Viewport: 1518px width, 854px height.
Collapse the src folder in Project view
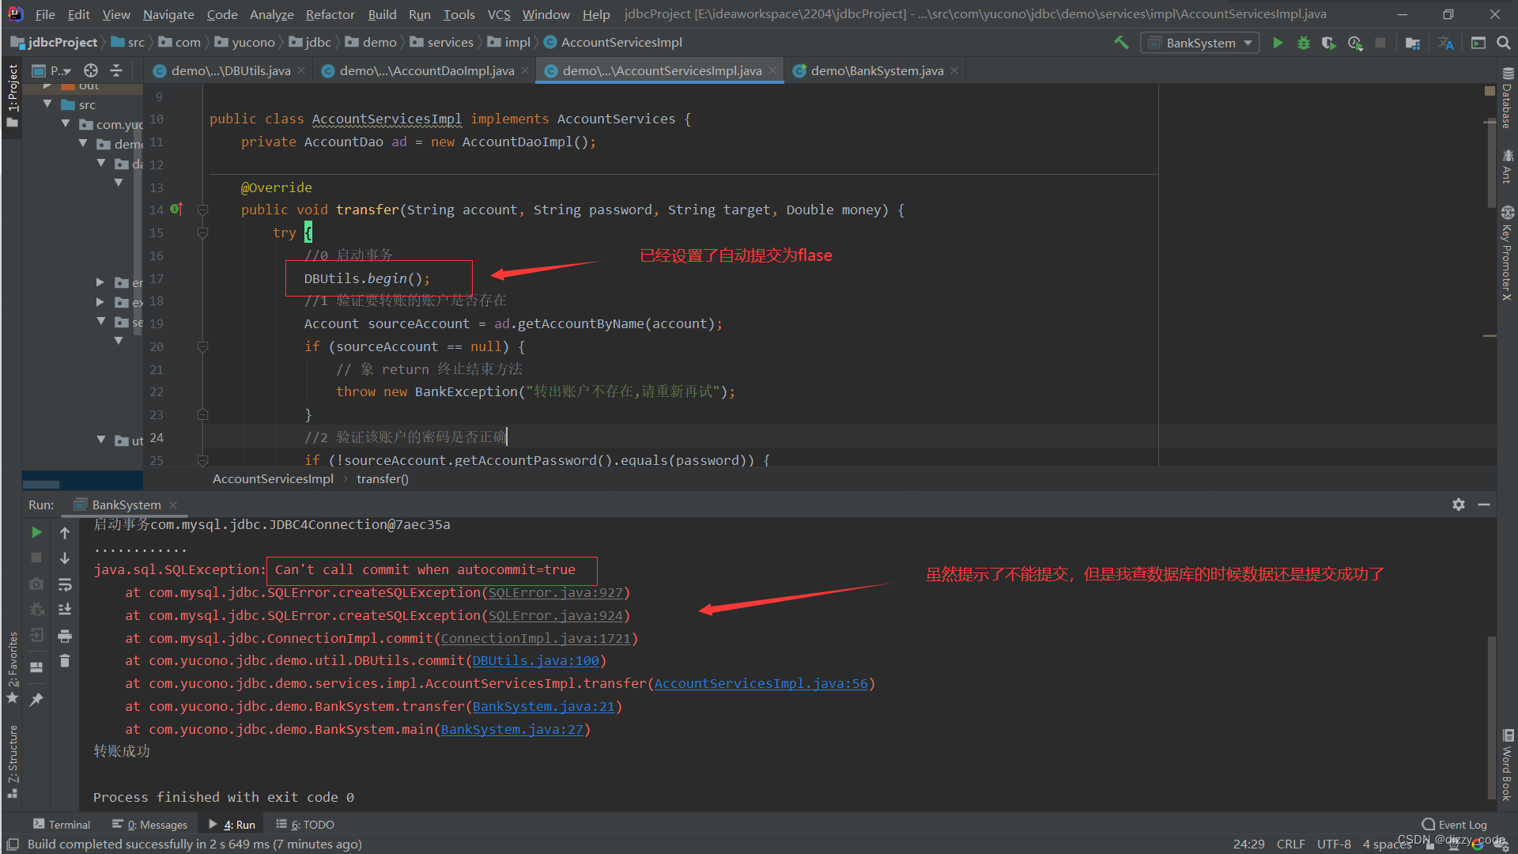[47, 104]
